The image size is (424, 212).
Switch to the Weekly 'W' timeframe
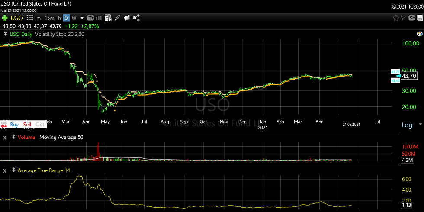[74, 18]
